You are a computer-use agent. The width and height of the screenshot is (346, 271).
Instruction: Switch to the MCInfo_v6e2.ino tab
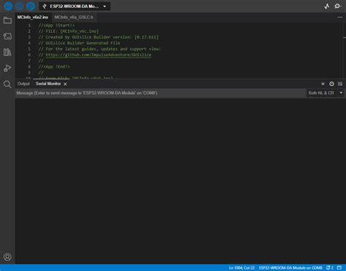33,17
